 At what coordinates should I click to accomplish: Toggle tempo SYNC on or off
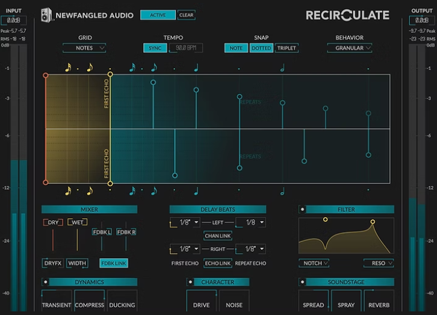(x=155, y=48)
